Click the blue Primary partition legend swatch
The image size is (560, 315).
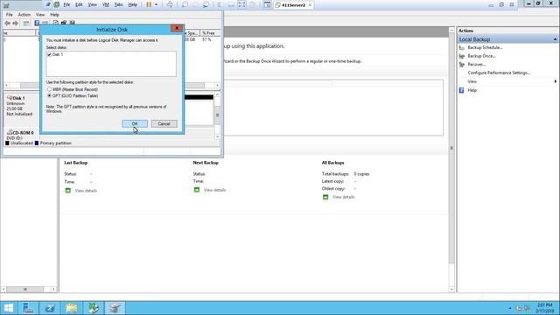click(37, 143)
